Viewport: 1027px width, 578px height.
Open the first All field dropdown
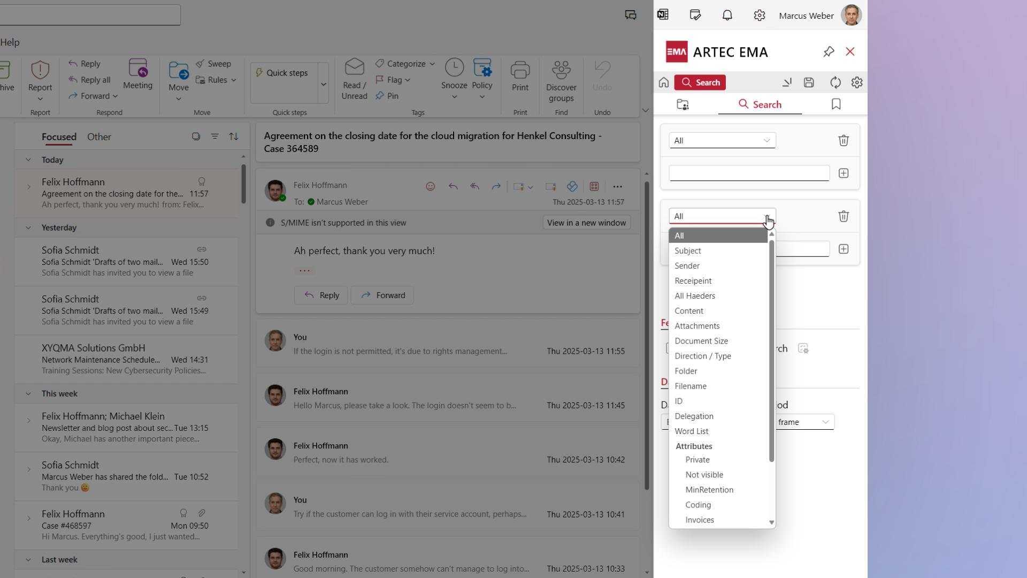[x=722, y=141]
